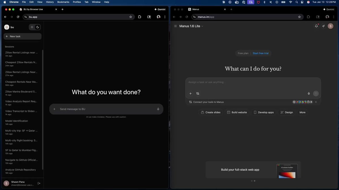Focus the Assign a task input in Manus
Image resolution: width=339 pixels, height=190 pixels.
click(253, 82)
